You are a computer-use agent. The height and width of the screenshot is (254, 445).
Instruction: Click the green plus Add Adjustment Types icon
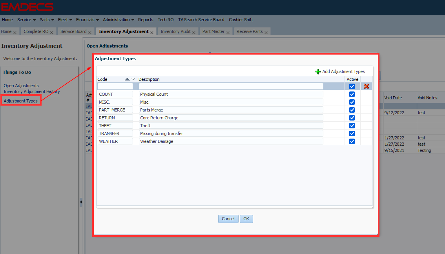[318, 71]
